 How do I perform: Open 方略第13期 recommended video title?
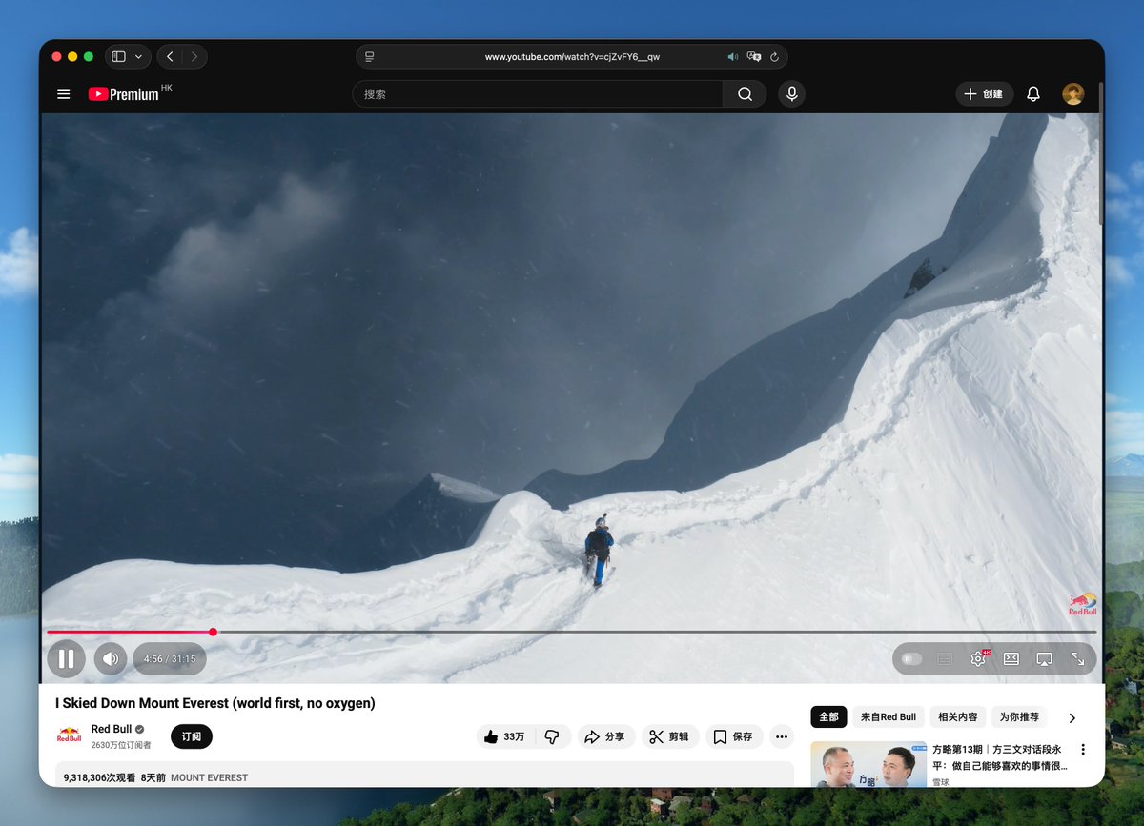pyautogui.click(x=1000, y=757)
